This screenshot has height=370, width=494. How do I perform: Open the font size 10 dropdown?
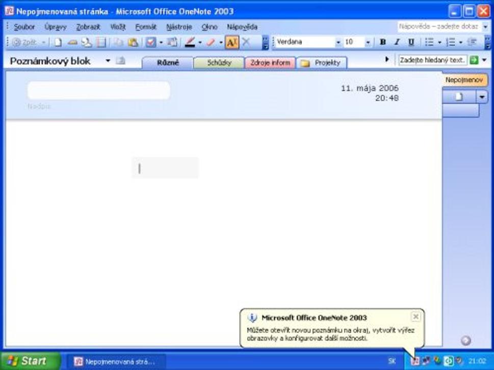click(368, 42)
